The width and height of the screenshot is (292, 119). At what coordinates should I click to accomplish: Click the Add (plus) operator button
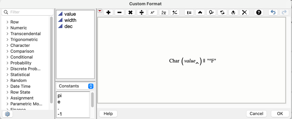coord(108,13)
